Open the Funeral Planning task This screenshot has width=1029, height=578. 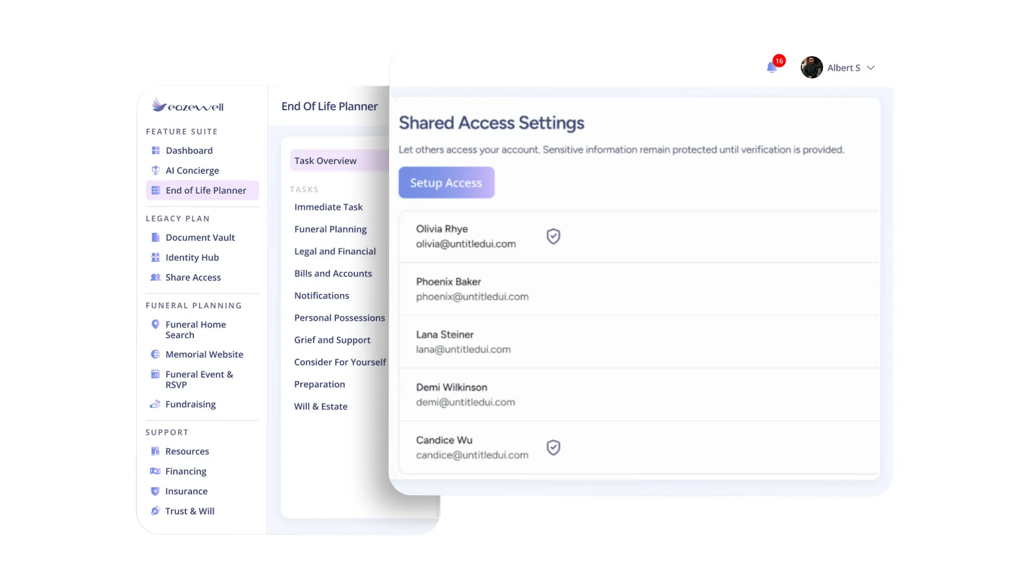coord(330,229)
